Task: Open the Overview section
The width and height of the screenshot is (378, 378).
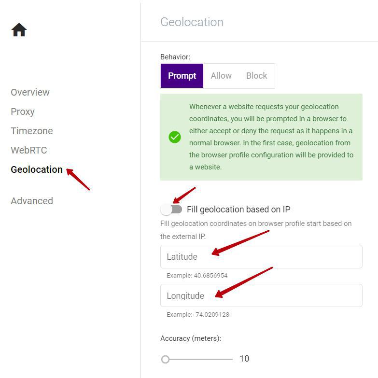Action: (30, 92)
